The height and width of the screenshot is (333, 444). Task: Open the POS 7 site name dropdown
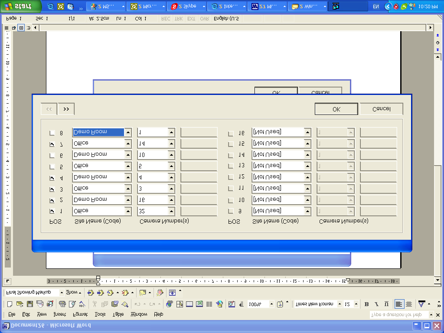pyautogui.click(x=128, y=144)
